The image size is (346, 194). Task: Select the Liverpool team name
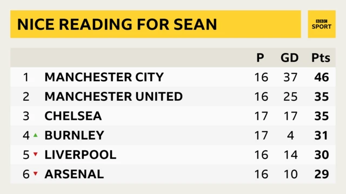pyautogui.click(x=81, y=155)
